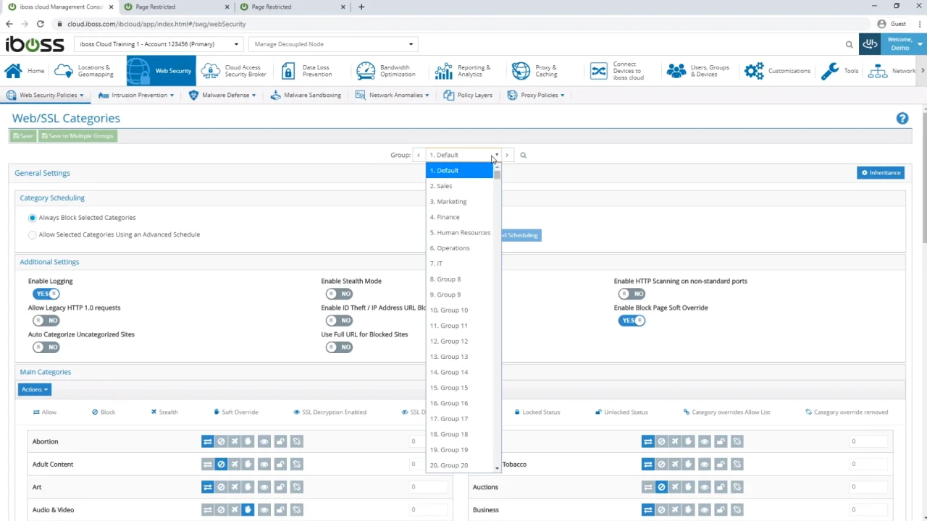Image resolution: width=927 pixels, height=521 pixels.
Task: Open the account selector dropdown
Action: [159, 44]
